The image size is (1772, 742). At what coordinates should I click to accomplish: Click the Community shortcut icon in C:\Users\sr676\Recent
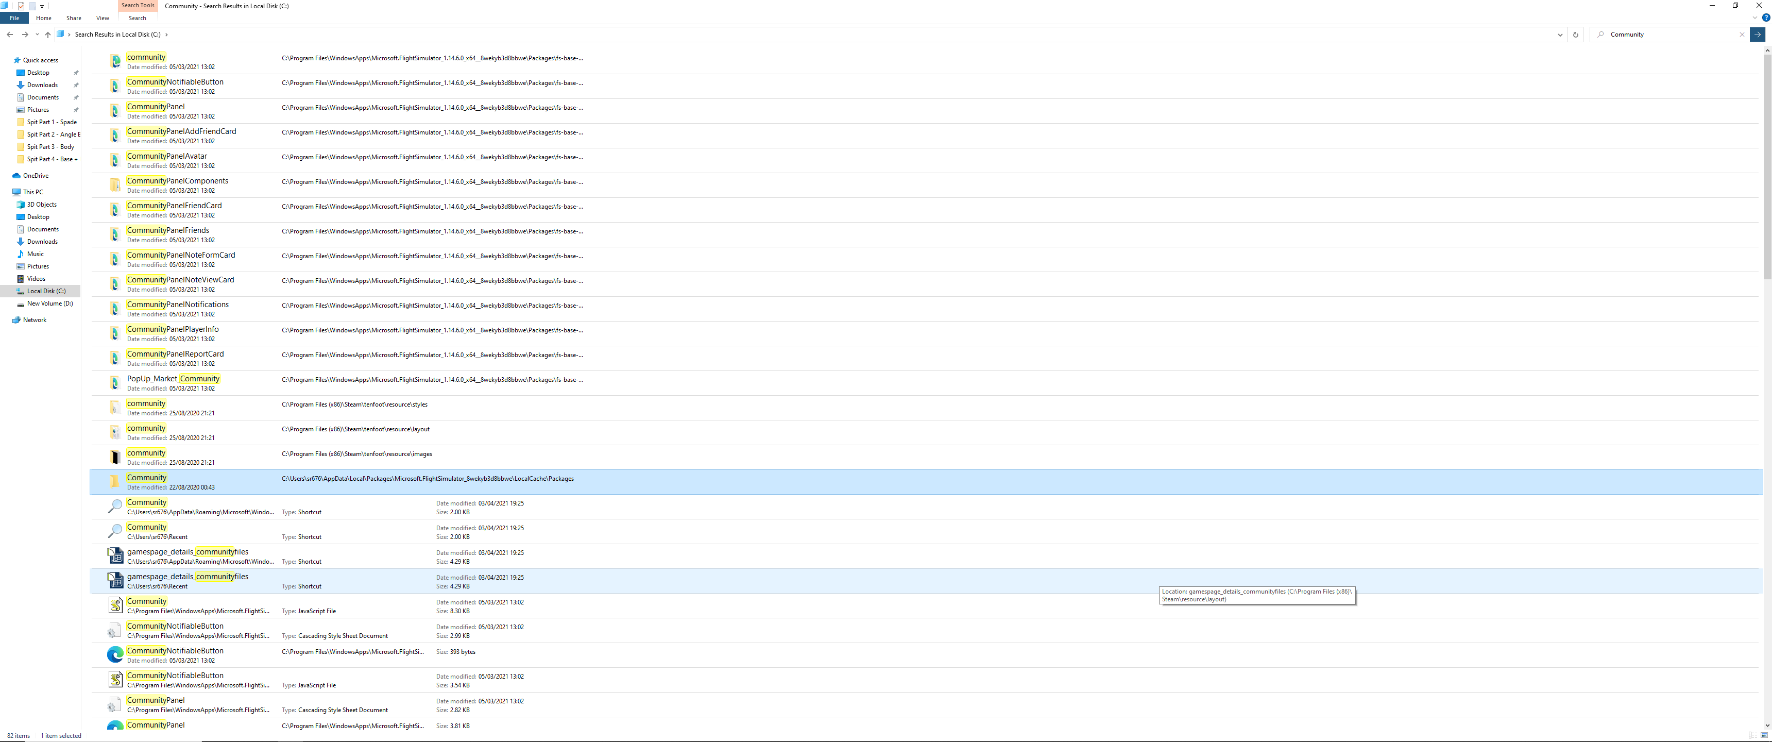tap(115, 531)
